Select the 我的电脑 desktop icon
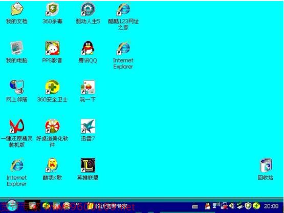 [17, 48]
